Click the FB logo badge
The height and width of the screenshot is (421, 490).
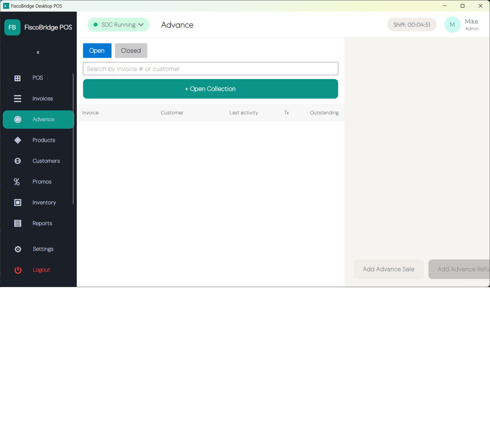point(12,27)
